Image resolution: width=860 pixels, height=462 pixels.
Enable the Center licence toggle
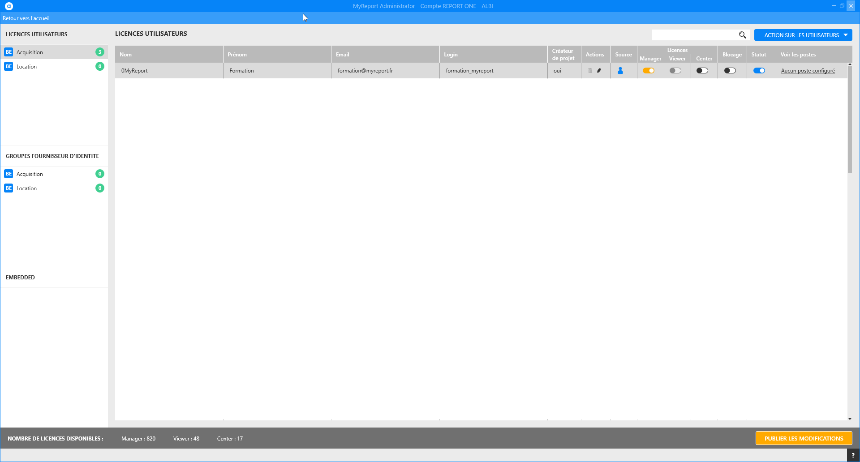click(x=702, y=71)
